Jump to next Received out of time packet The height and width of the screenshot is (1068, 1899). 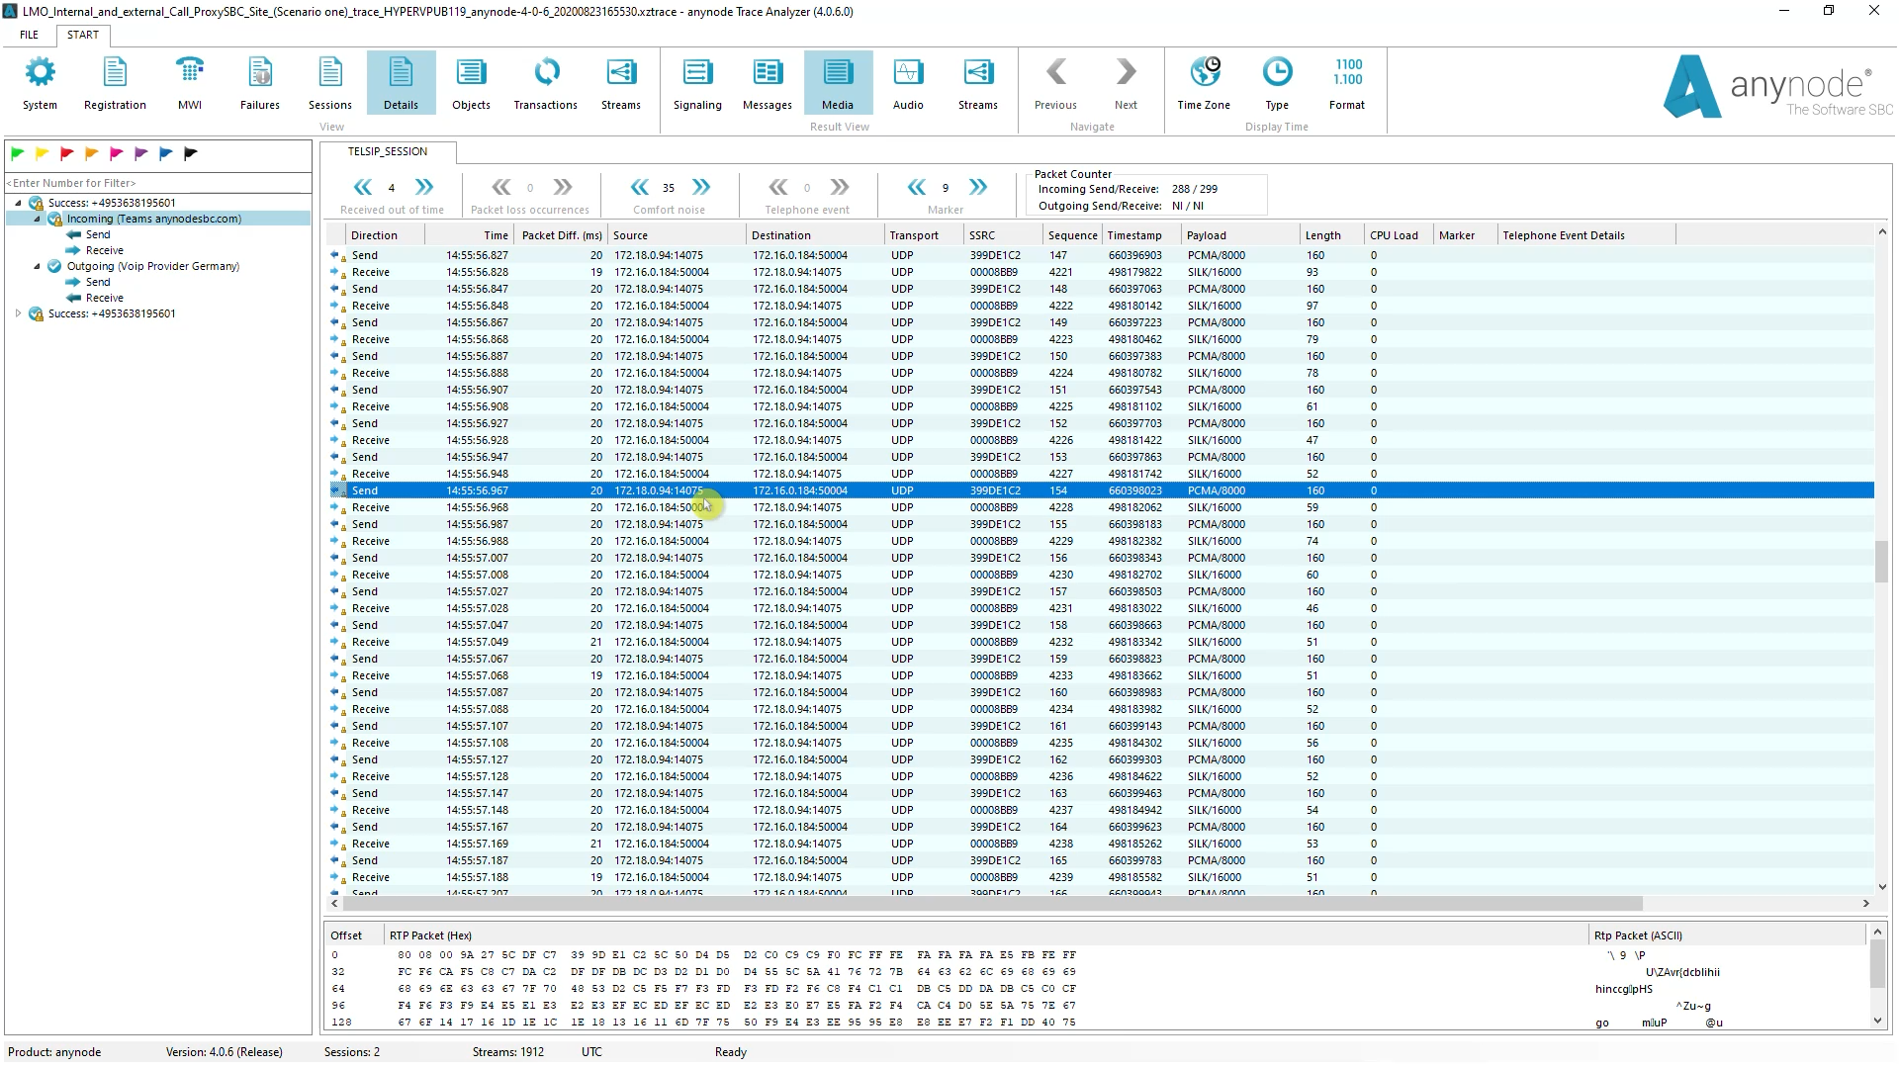pyautogui.click(x=424, y=187)
